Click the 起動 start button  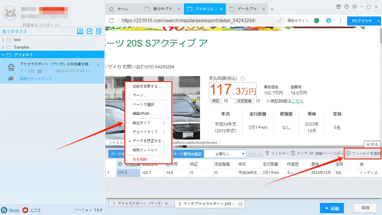tap(332, 208)
